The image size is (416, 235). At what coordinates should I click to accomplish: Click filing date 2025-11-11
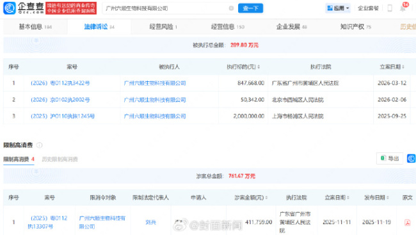pos(337,222)
